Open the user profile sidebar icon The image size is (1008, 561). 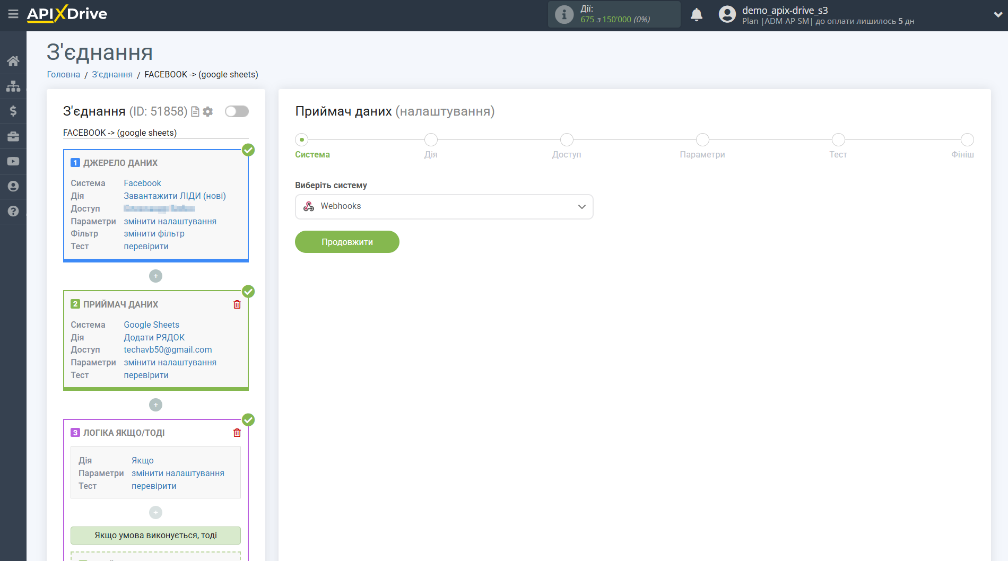click(x=13, y=186)
